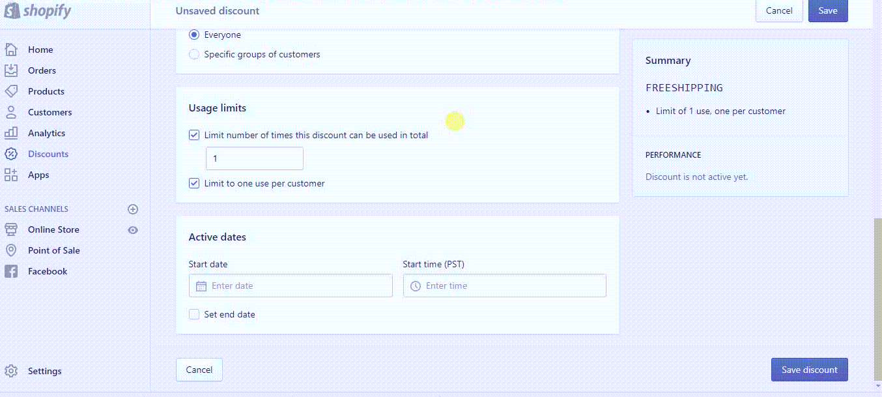Click the Usage limits heading

[x=218, y=108]
